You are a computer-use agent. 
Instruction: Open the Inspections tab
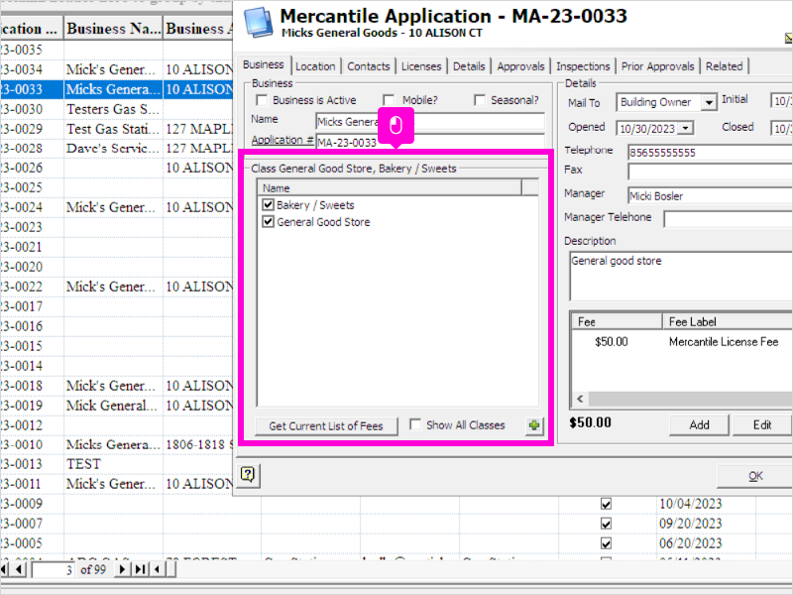(x=583, y=66)
